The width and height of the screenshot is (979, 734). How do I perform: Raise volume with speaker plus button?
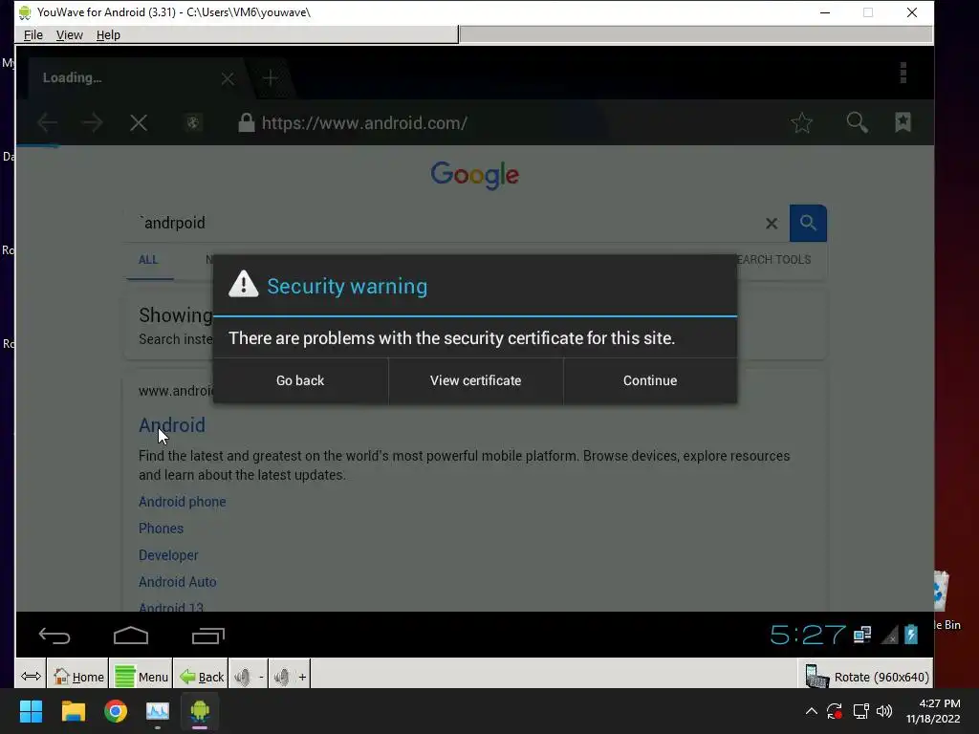coord(290,677)
